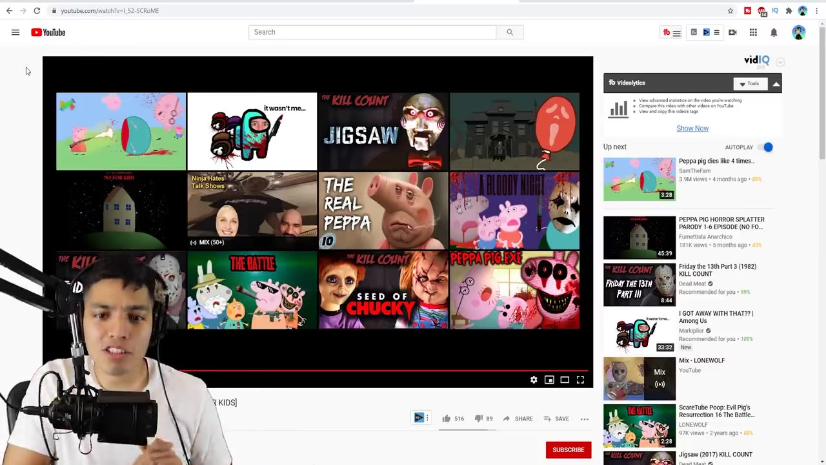Click the Fumettista Anarchico channel name
Screen dimensions: 826x465
[705, 237]
